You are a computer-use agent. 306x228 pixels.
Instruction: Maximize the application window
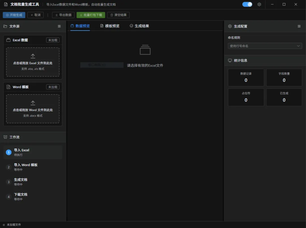click(x=284, y=4)
